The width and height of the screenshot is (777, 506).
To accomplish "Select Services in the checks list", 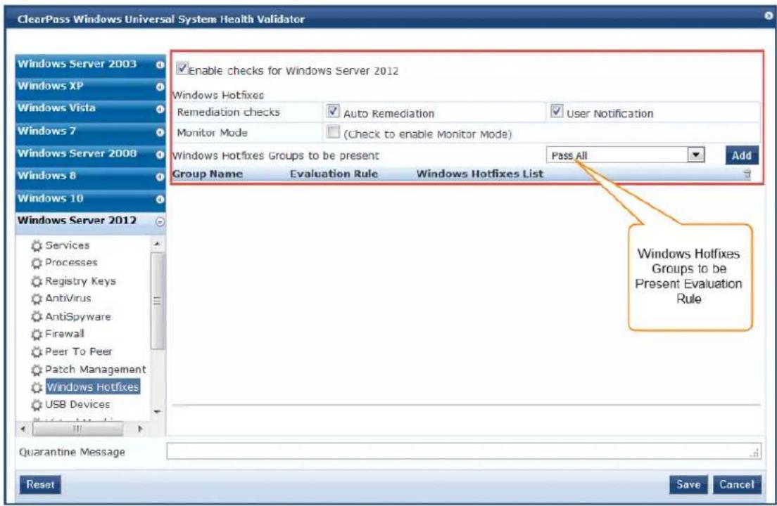I will (68, 245).
